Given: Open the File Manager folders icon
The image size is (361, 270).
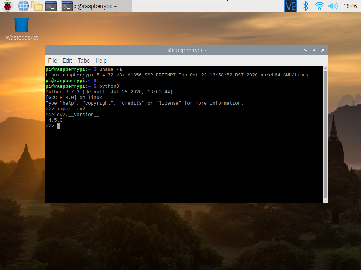Looking at the screenshot, I should (x=37, y=6).
